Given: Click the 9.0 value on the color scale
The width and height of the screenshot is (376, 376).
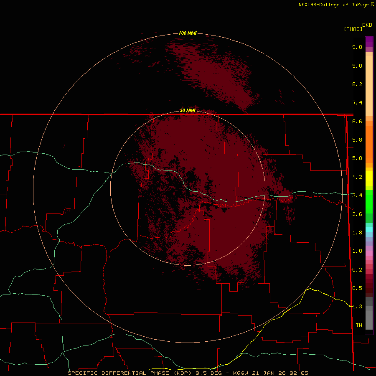Looking at the screenshot, I should click(x=357, y=66).
